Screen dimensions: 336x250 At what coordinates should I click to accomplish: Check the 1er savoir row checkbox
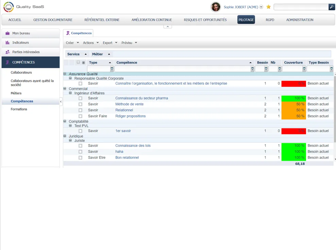coord(80,131)
